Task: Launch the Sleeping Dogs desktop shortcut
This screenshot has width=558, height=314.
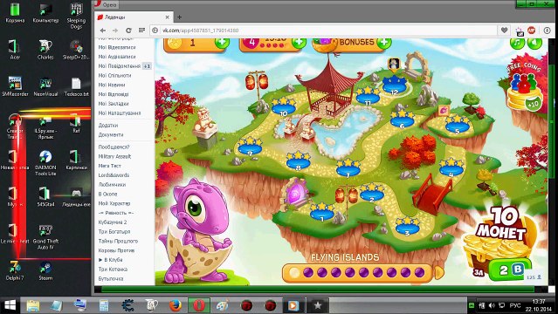Action: coord(76,16)
